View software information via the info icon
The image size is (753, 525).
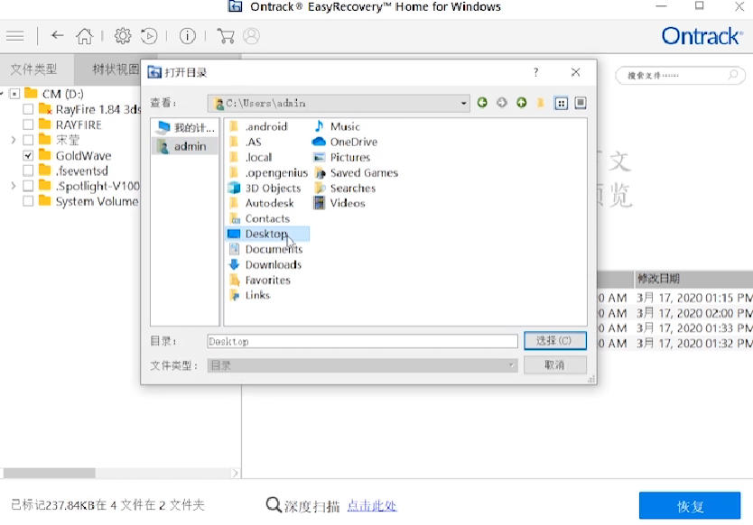(x=187, y=36)
